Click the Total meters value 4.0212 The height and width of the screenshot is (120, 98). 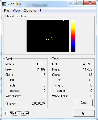tap(41, 64)
